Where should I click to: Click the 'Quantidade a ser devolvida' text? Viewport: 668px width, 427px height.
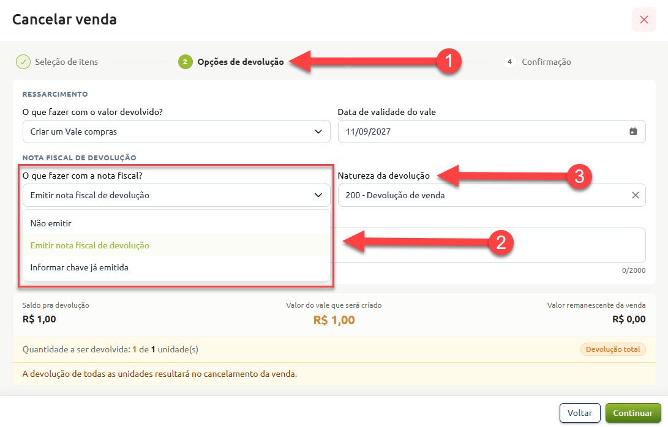pos(110,349)
